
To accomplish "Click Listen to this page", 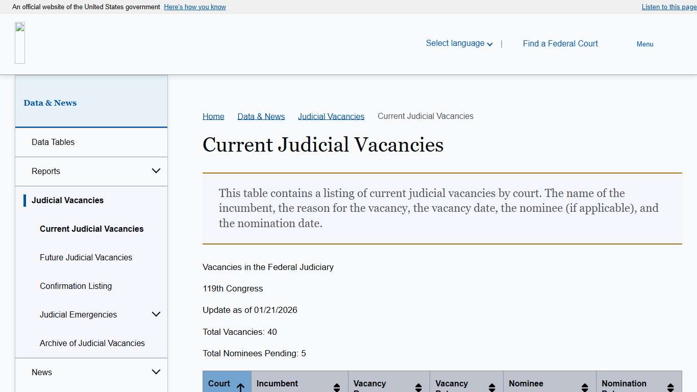I will pyautogui.click(x=668, y=7).
